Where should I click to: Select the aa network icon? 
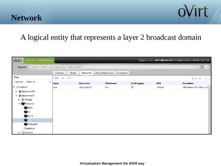(x=26, y=112)
